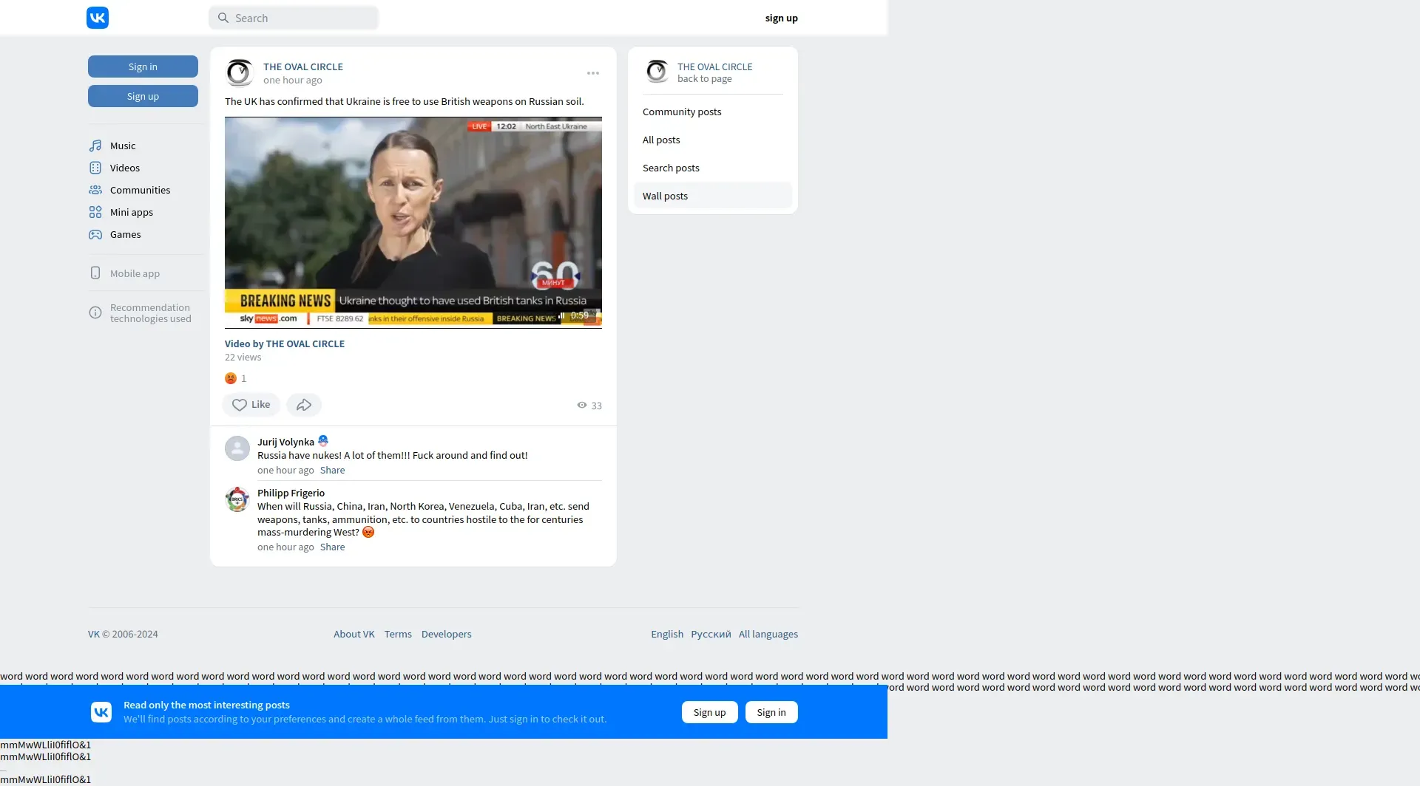Select Community posts in right panel

[x=713, y=112]
